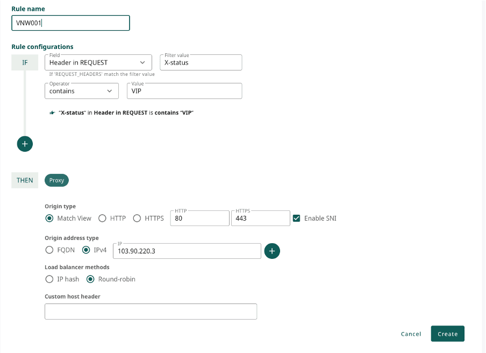The width and height of the screenshot is (486, 353).
Task: Click the 'Origin address type' label
Action: [72, 238]
